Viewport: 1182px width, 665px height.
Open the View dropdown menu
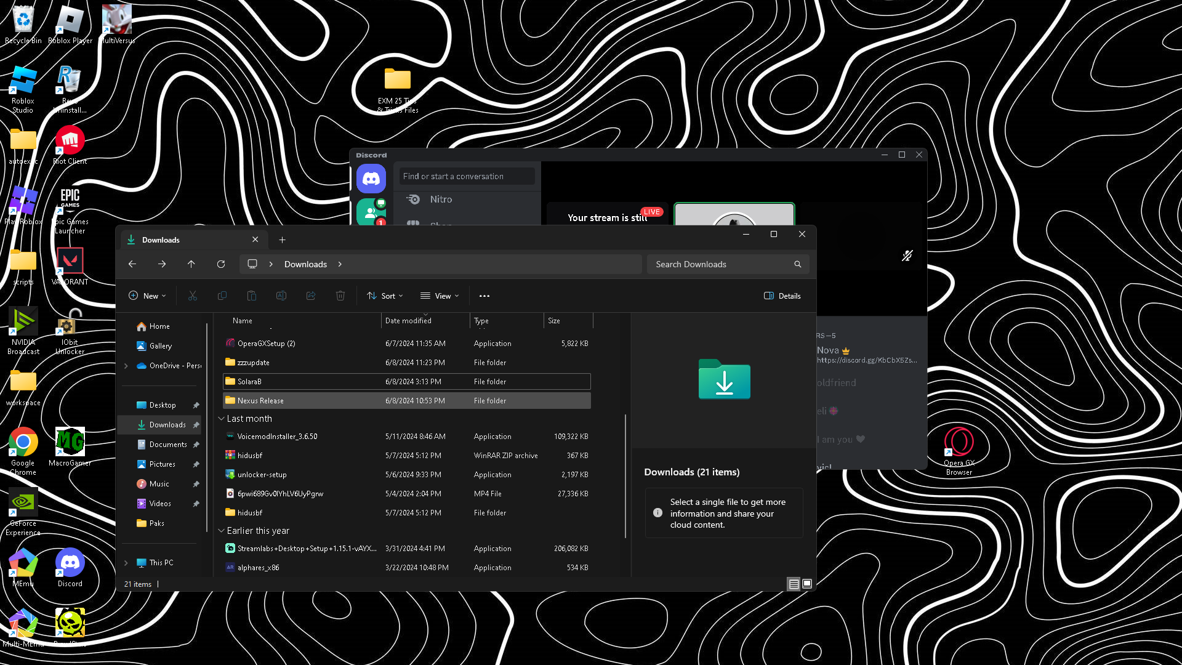click(440, 296)
